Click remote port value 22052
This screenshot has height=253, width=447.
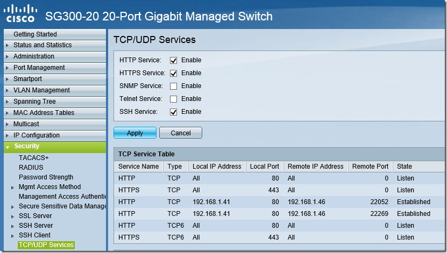pos(379,202)
